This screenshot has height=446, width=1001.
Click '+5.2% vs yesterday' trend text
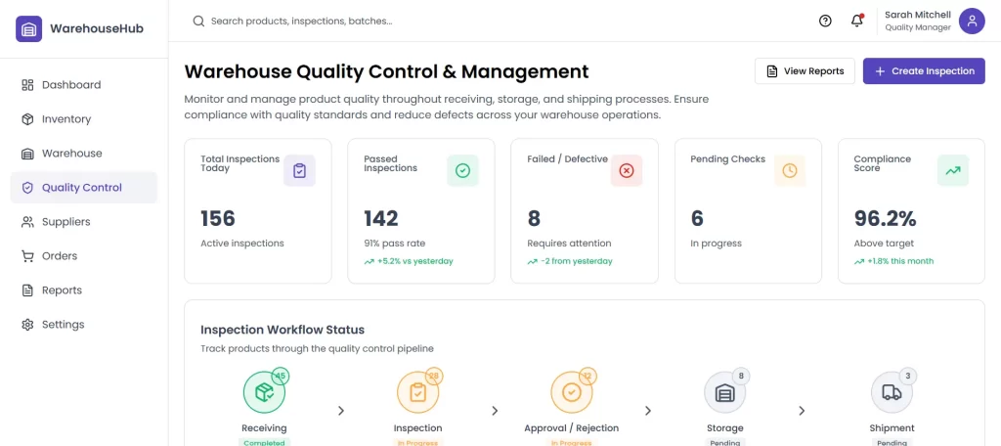click(x=414, y=261)
